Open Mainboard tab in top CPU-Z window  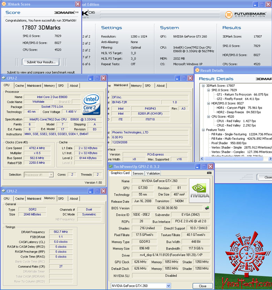(34, 86)
